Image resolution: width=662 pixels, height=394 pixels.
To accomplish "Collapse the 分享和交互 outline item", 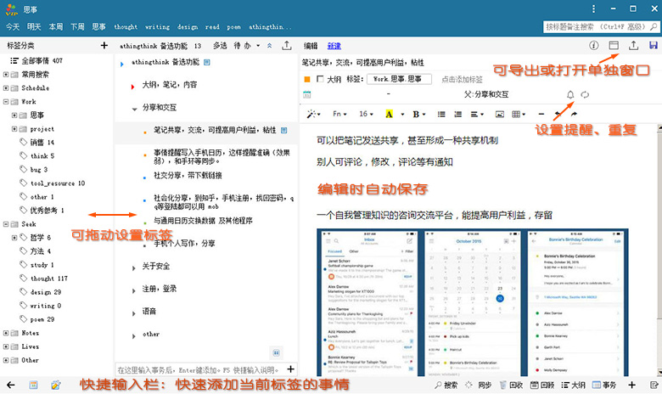I will (x=134, y=108).
